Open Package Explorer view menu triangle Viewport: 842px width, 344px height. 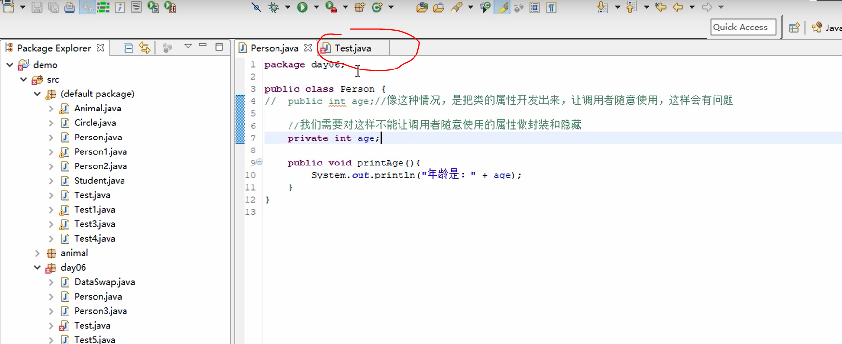[x=188, y=46]
